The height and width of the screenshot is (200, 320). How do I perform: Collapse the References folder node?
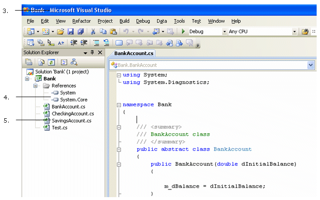pyautogui.click(x=35, y=86)
